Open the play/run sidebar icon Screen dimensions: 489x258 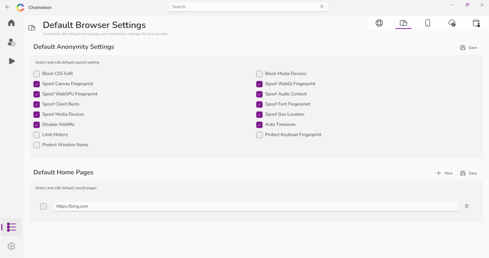[x=12, y=61]
